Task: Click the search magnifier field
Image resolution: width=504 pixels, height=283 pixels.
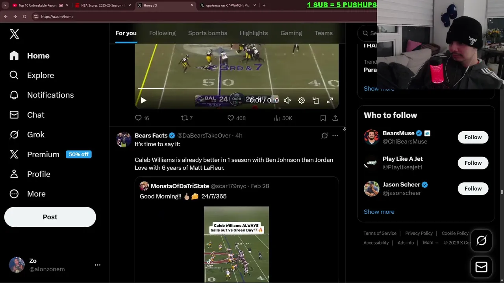Action: pos(365,33)
